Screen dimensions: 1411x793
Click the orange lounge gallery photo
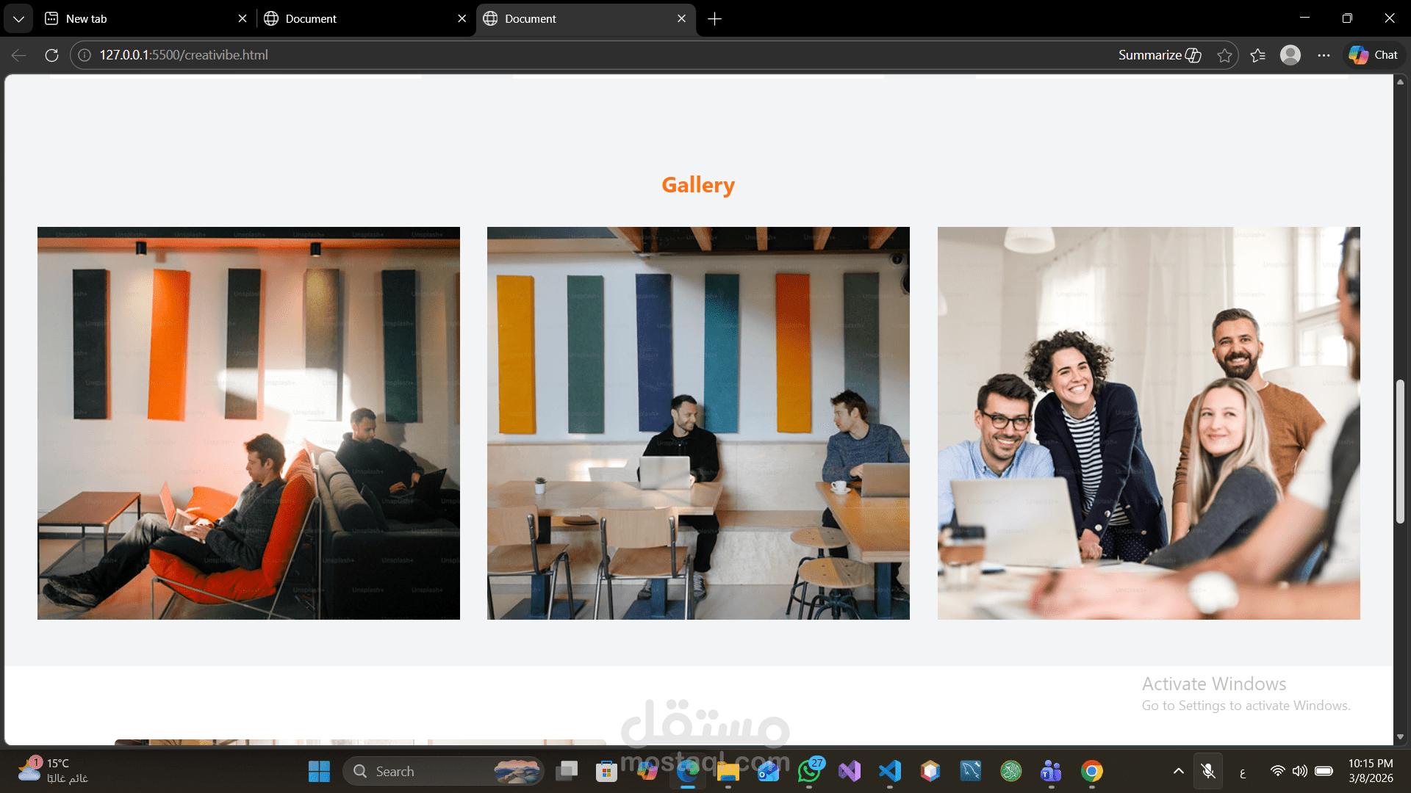[248, 423]
